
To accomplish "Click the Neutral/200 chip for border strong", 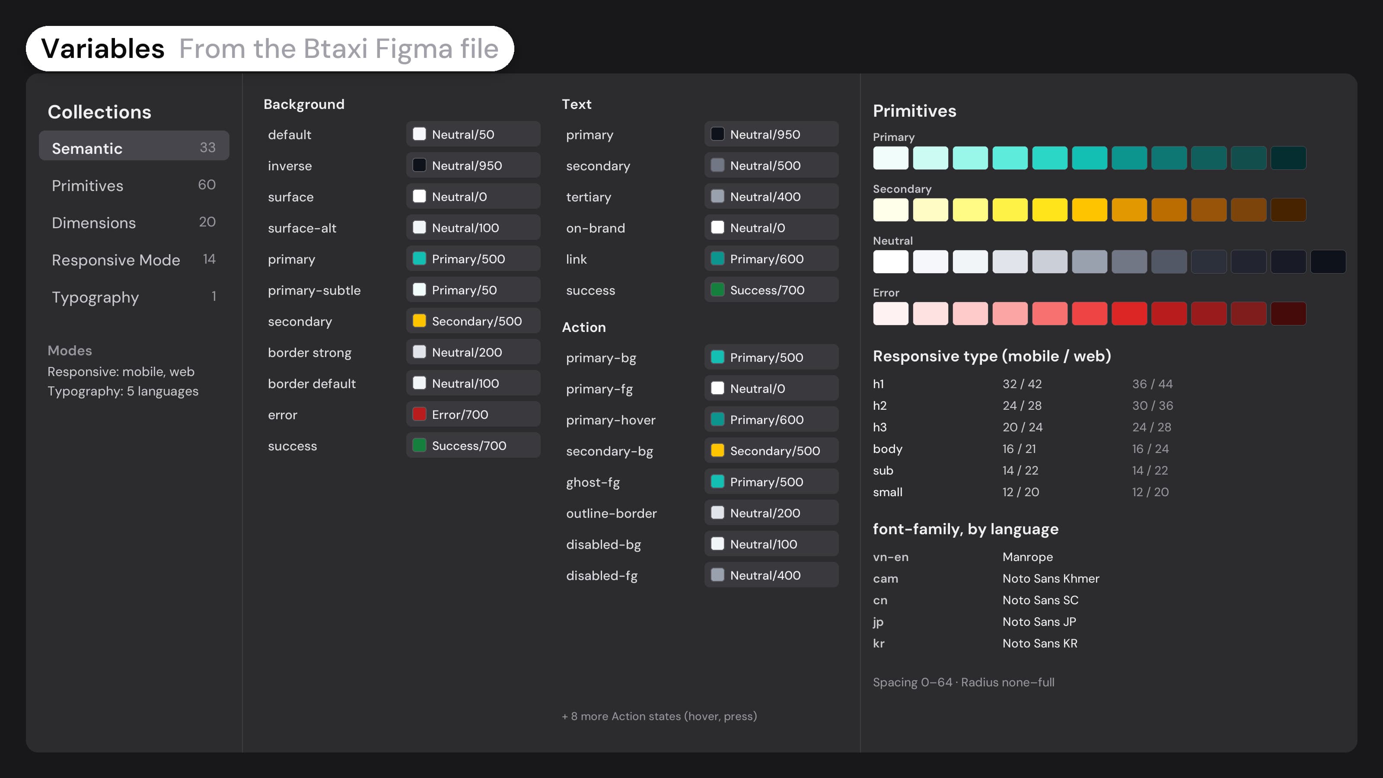I will point(473,352).
